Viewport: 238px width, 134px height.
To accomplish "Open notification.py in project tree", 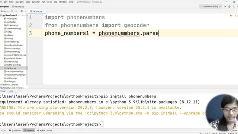I will 13,42.
